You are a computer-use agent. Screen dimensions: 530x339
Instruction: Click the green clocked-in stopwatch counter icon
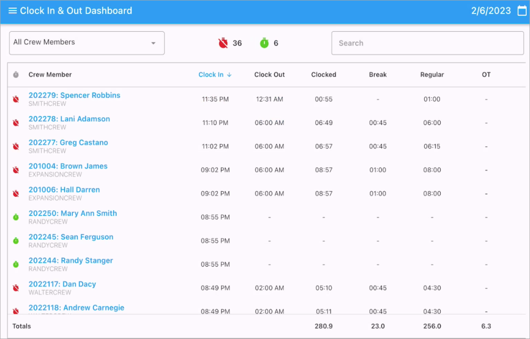click(264, 43)
